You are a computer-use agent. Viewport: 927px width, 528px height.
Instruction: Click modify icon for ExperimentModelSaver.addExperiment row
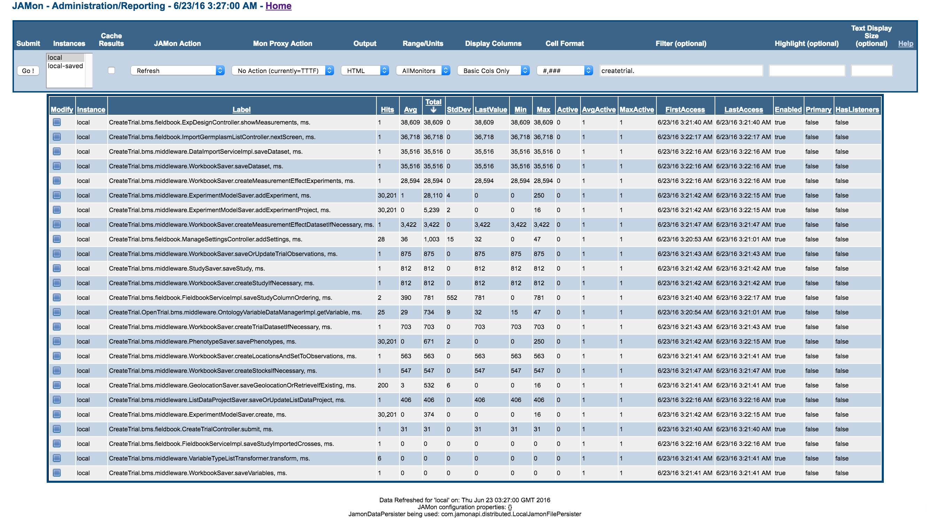point(57,195)
